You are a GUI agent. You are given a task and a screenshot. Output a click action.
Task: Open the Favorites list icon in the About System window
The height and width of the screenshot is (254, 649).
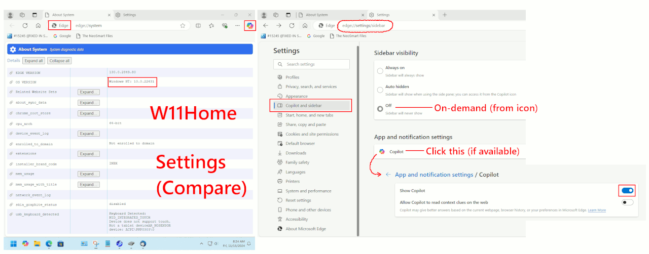click(211, 25)
